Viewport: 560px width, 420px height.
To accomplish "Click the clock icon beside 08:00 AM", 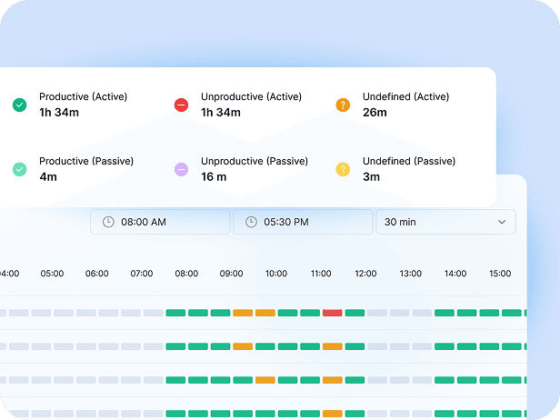I will tap(108, 222).
